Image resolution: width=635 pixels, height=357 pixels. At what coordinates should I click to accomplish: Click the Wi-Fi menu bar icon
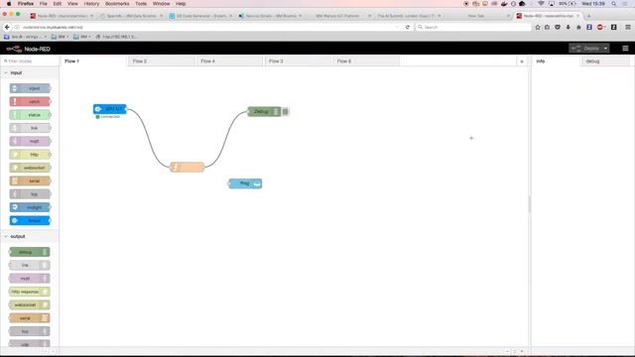[x=541, y=4]
